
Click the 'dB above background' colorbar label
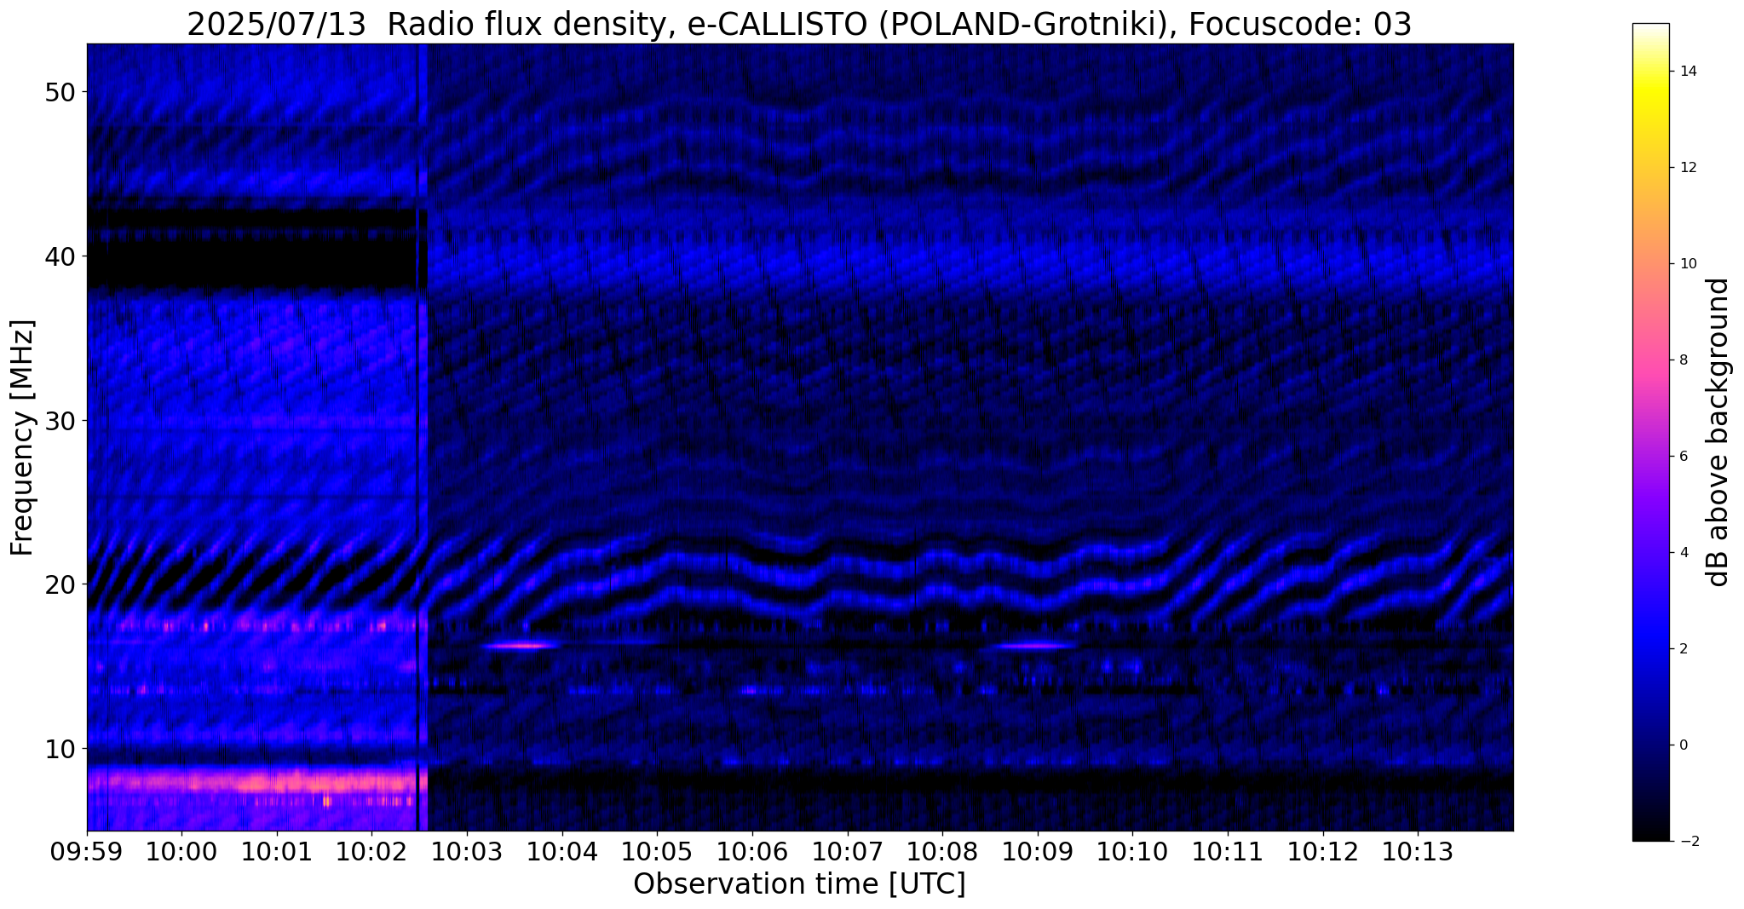pyautogui.click(x=1719, y=432)
